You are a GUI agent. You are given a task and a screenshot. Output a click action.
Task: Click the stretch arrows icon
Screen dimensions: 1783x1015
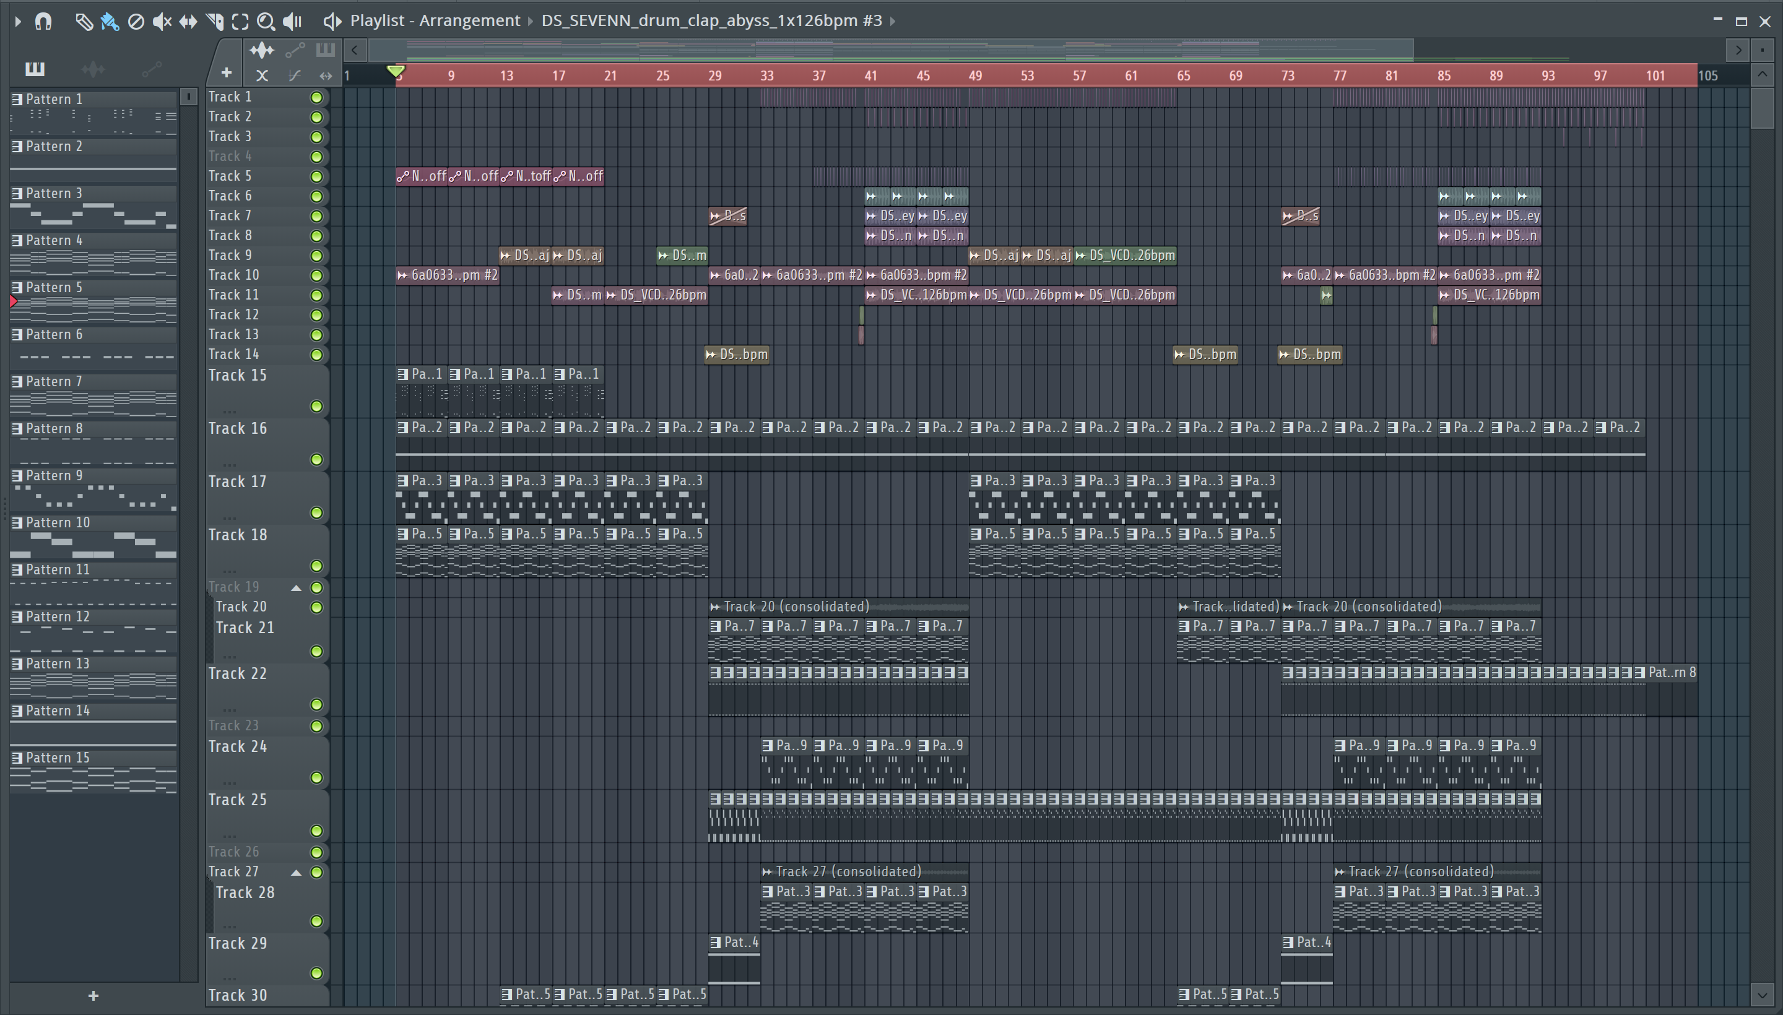pos(325,76)
